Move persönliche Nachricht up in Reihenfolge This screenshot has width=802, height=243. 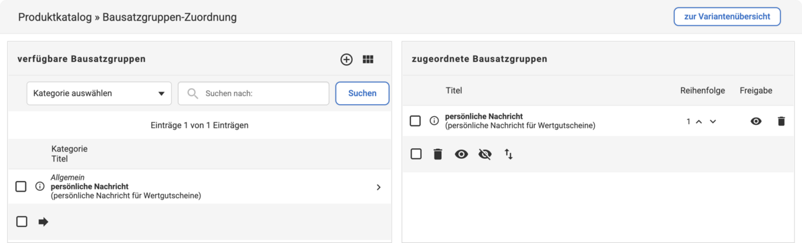click(699, 121)
